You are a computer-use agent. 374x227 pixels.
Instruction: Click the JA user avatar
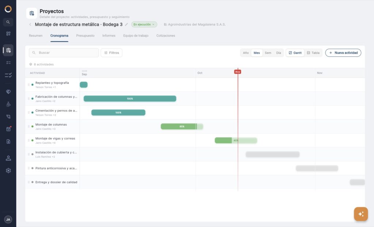[8, 219]
